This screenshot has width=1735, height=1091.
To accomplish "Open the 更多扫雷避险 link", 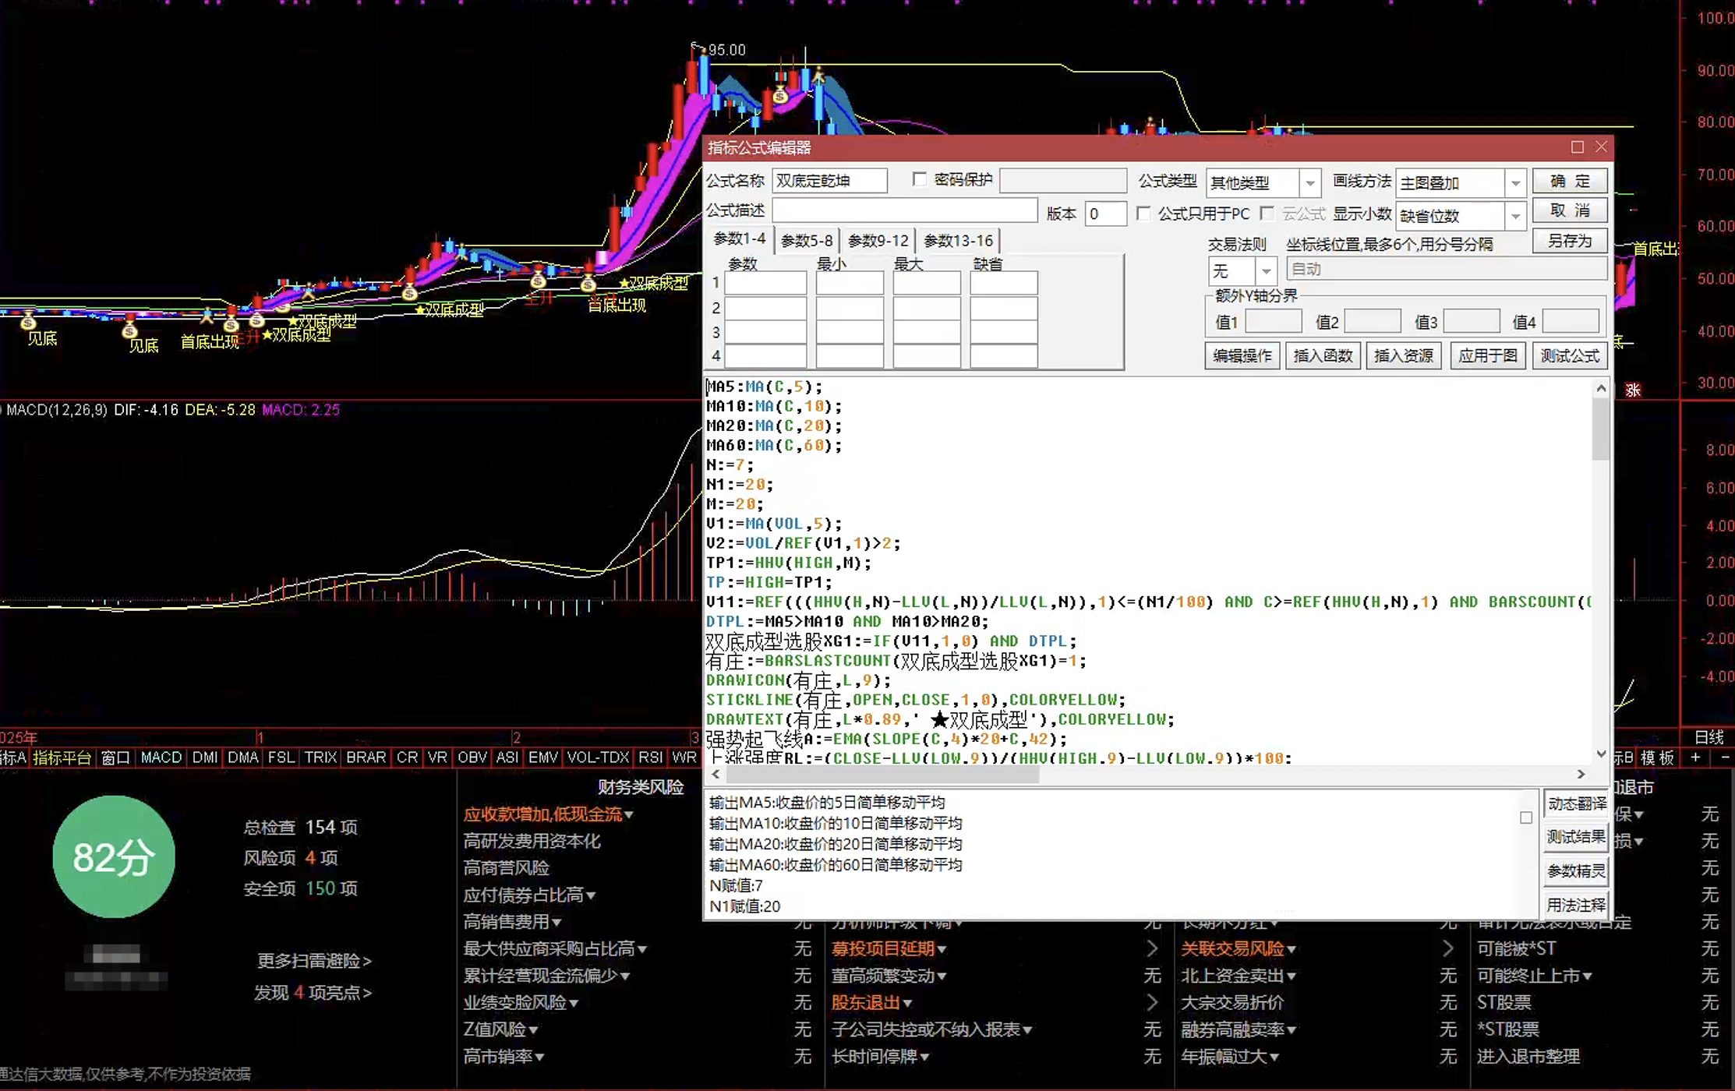I will pyautogui.click(x=315, y=961).
